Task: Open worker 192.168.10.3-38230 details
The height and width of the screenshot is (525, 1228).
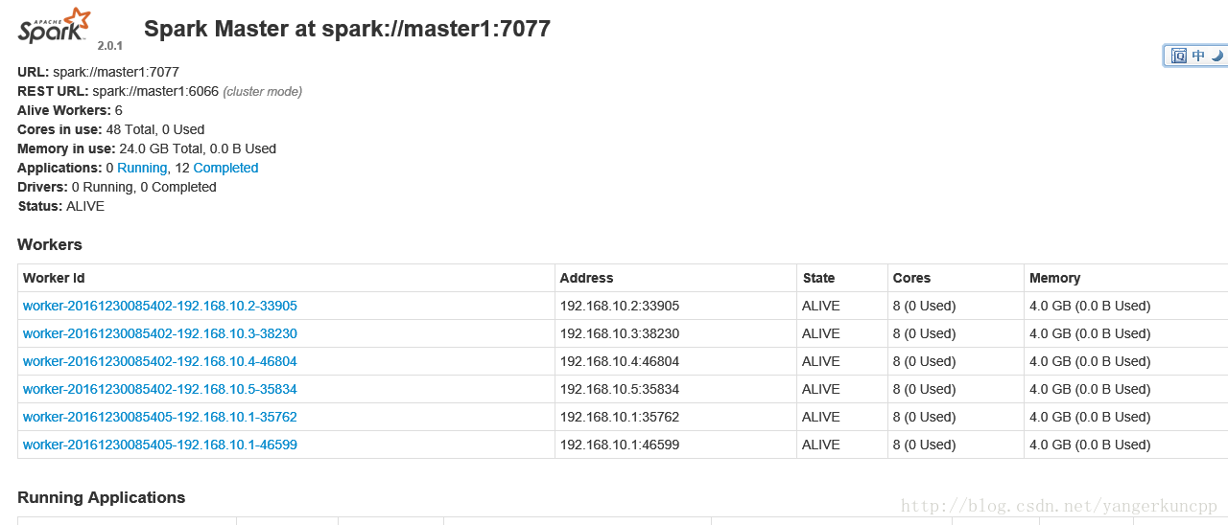Action: click(x=160, y=333)
